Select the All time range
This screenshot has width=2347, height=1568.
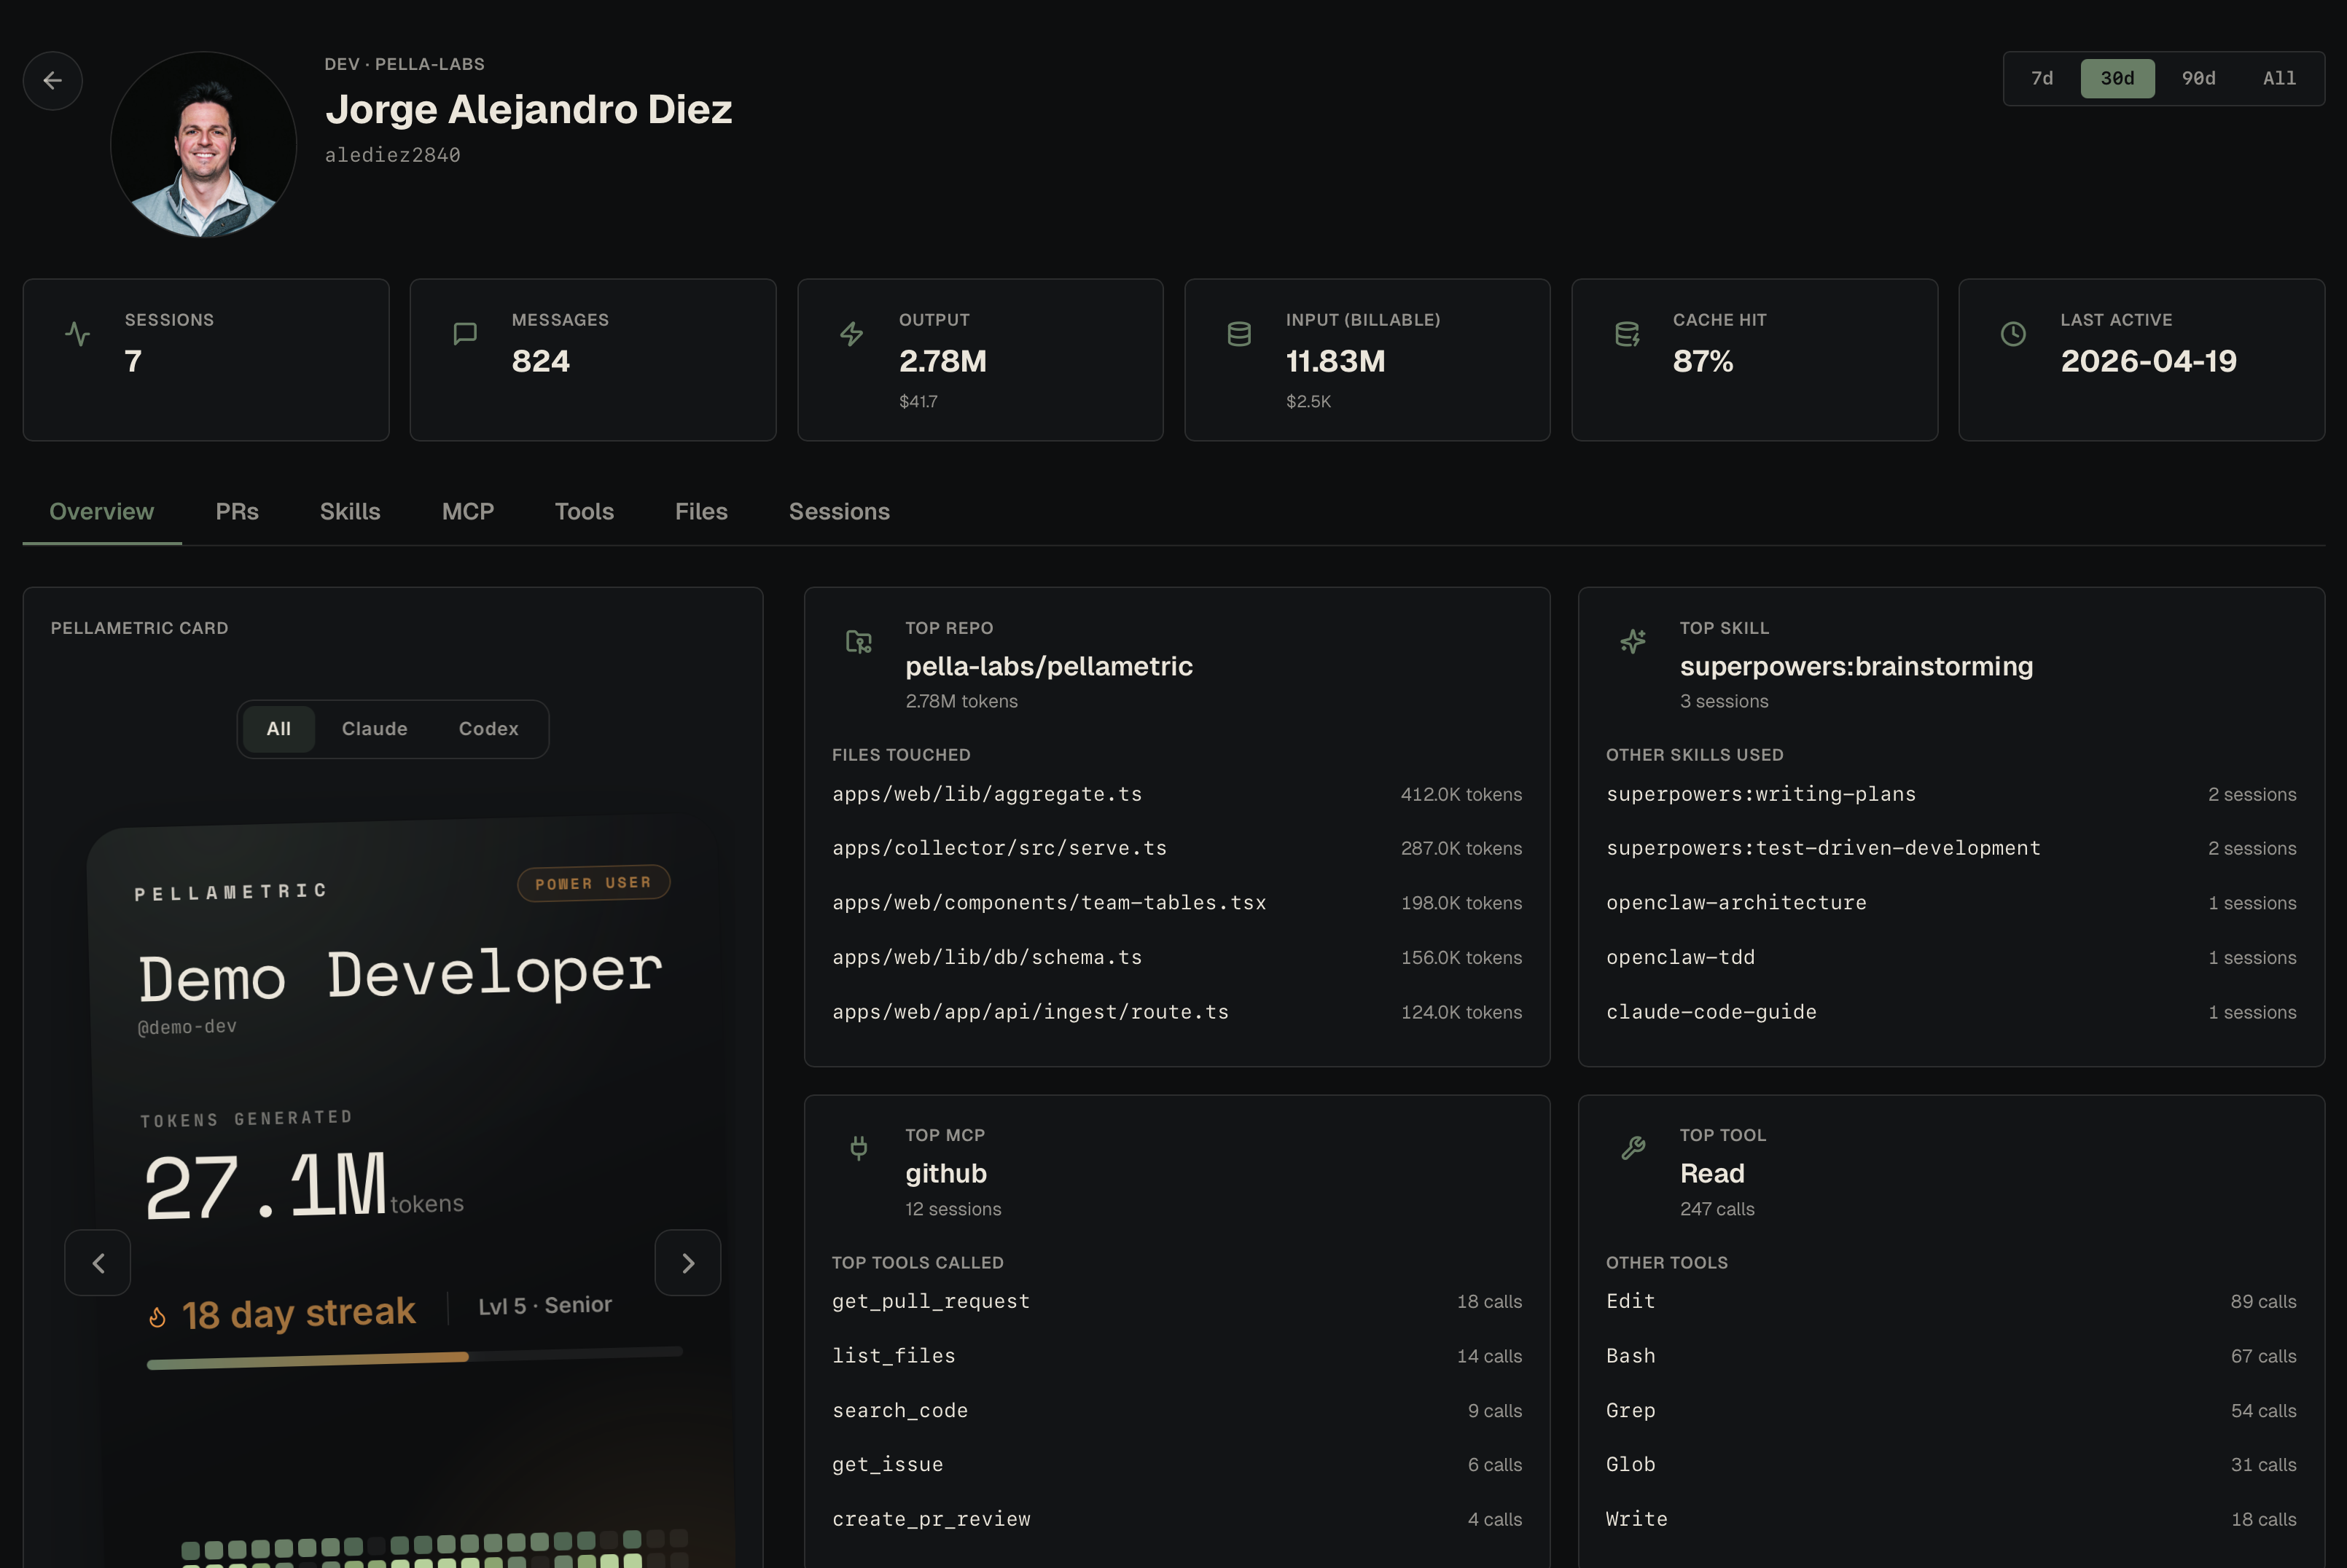[x=2279, y=78]
